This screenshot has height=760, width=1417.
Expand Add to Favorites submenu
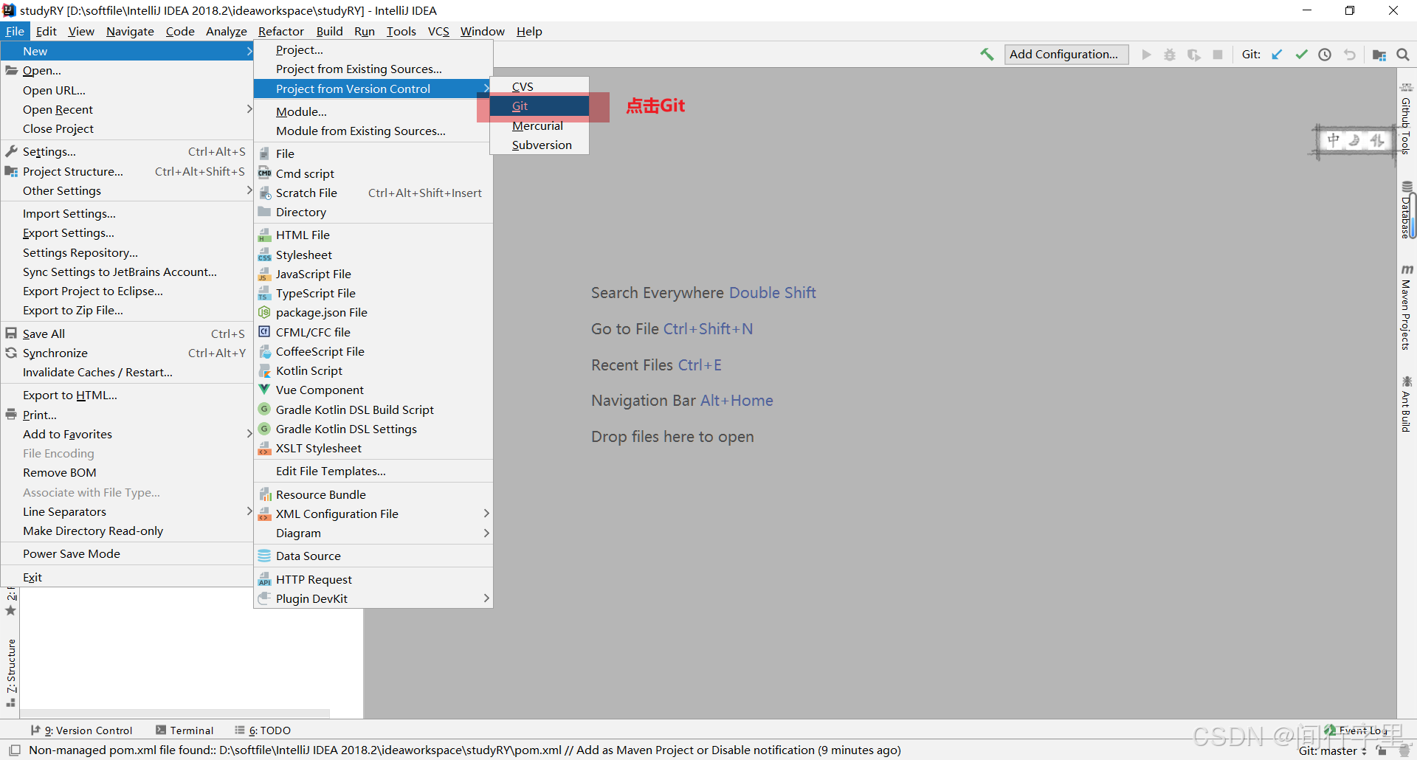tap(127, 434)
